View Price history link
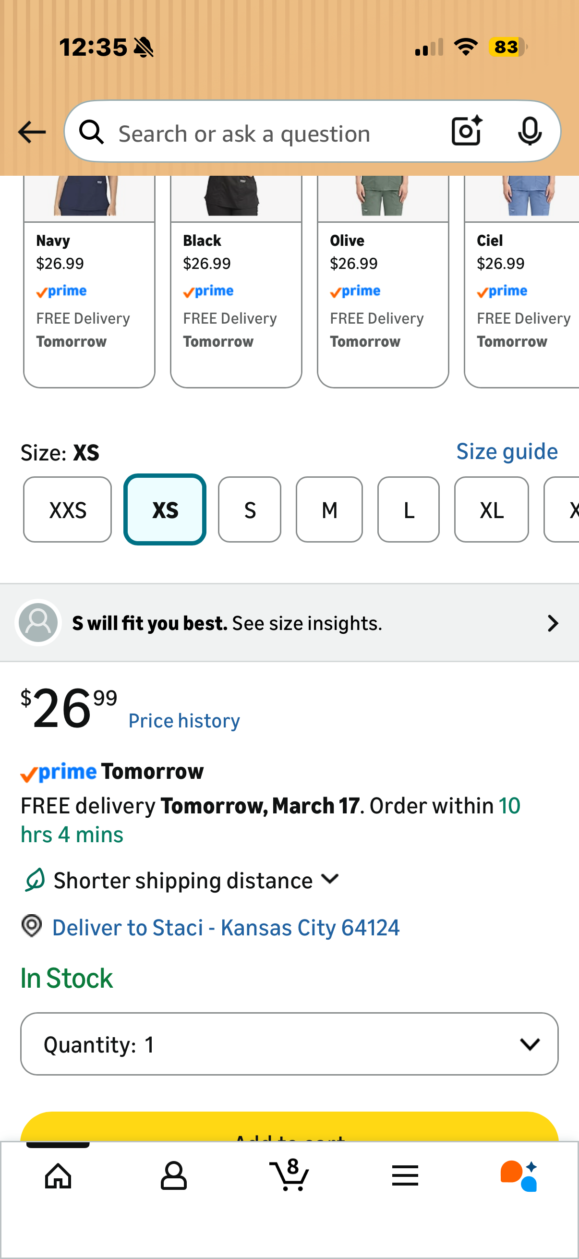 [x=184, y=721]
